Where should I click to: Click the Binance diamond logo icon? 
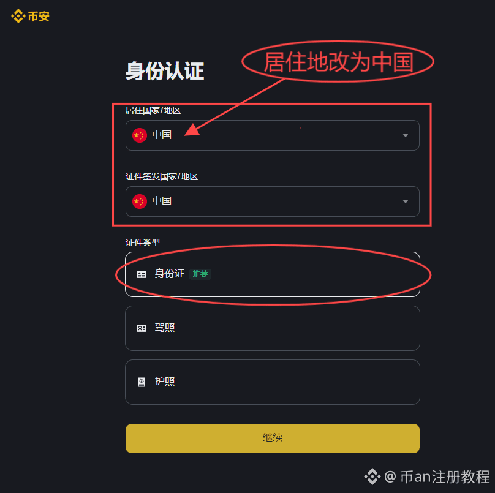click(x=18, y=16)
